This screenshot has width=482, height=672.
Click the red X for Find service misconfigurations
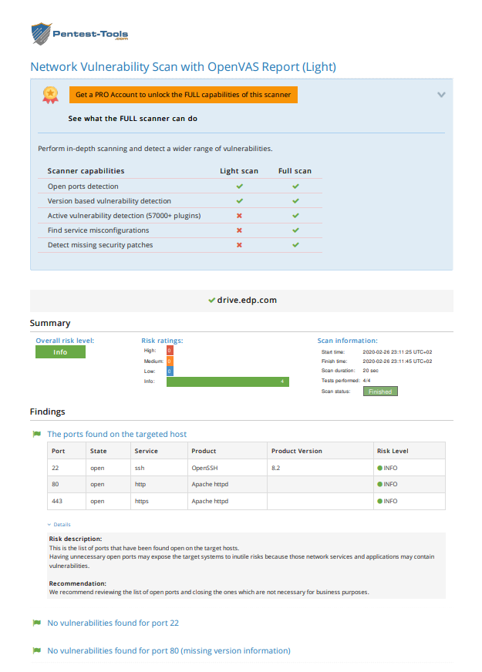239,230
